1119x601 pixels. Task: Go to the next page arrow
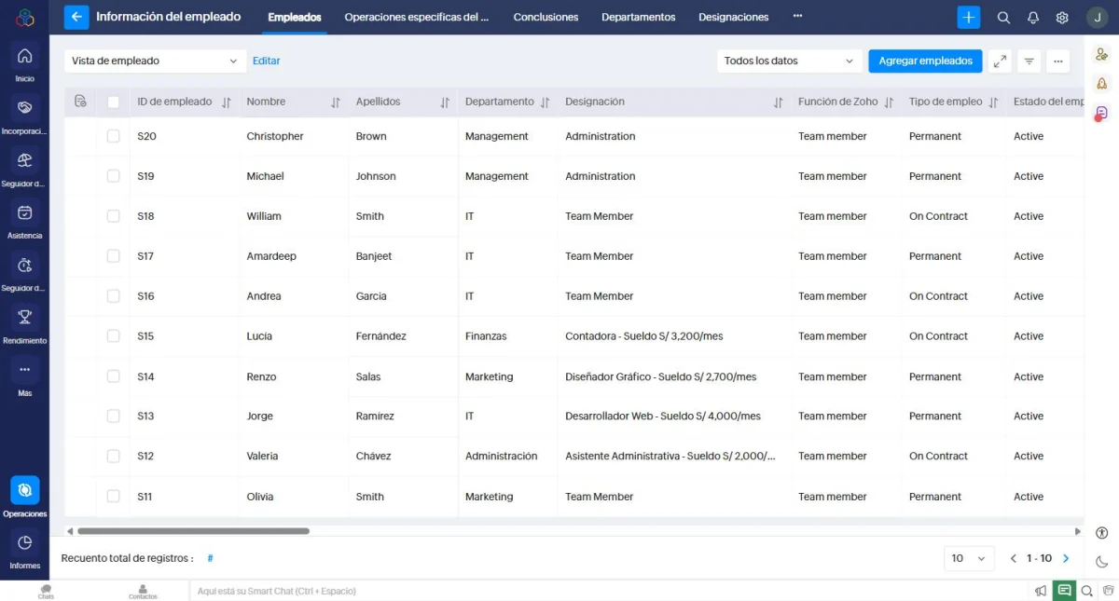tap(1066, 559)
